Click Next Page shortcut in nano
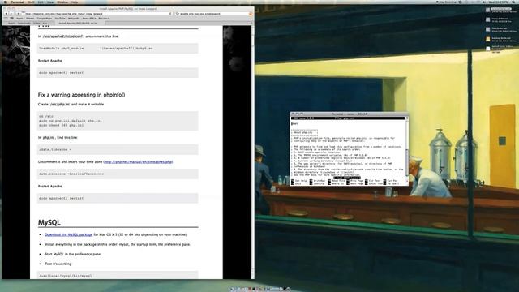 point(355,183)
